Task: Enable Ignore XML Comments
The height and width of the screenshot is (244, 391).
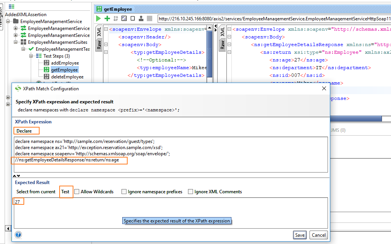Action: point(190,191)
